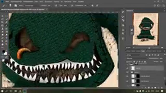Open smoothing options gear in options bar
This screenshot has width=166, height=93.
pyautogui.click(x=92, y=5)
